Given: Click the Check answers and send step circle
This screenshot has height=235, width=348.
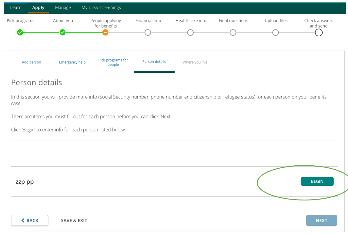Looking at the screenshot, I should [319, 33].
